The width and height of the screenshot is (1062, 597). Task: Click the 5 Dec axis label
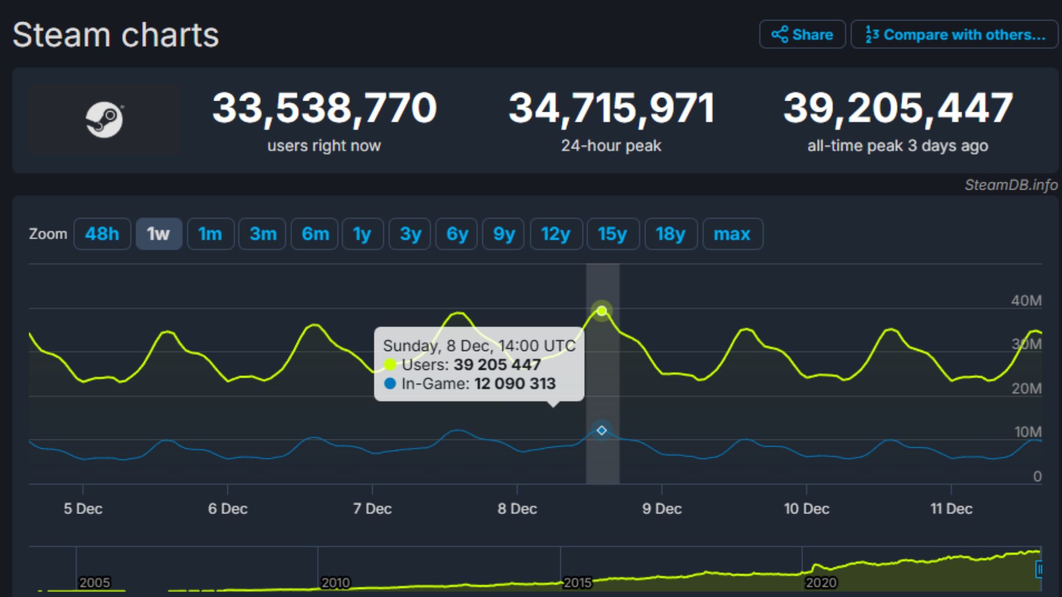click(x=83, y=509)
